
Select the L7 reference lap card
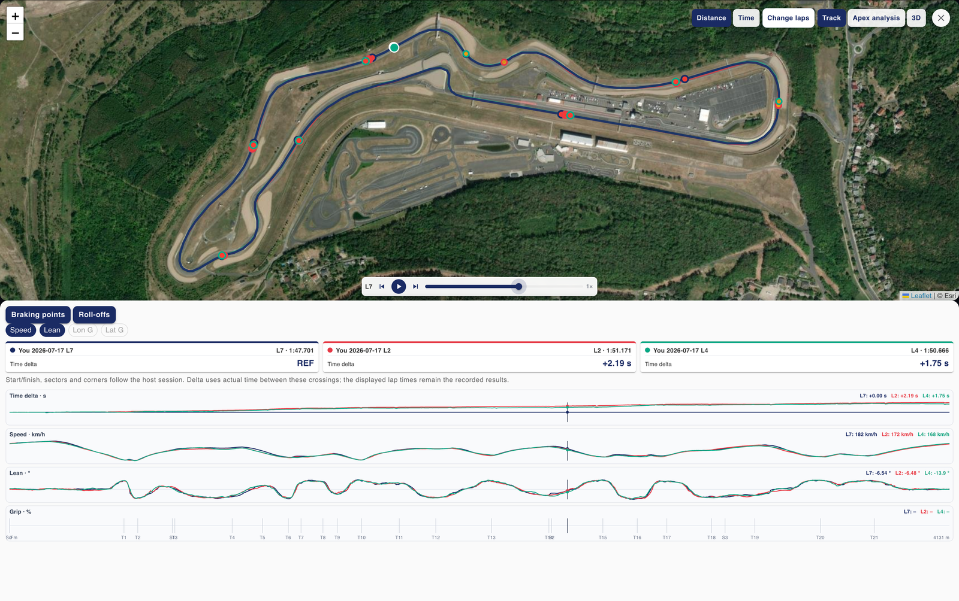[162, 357]
